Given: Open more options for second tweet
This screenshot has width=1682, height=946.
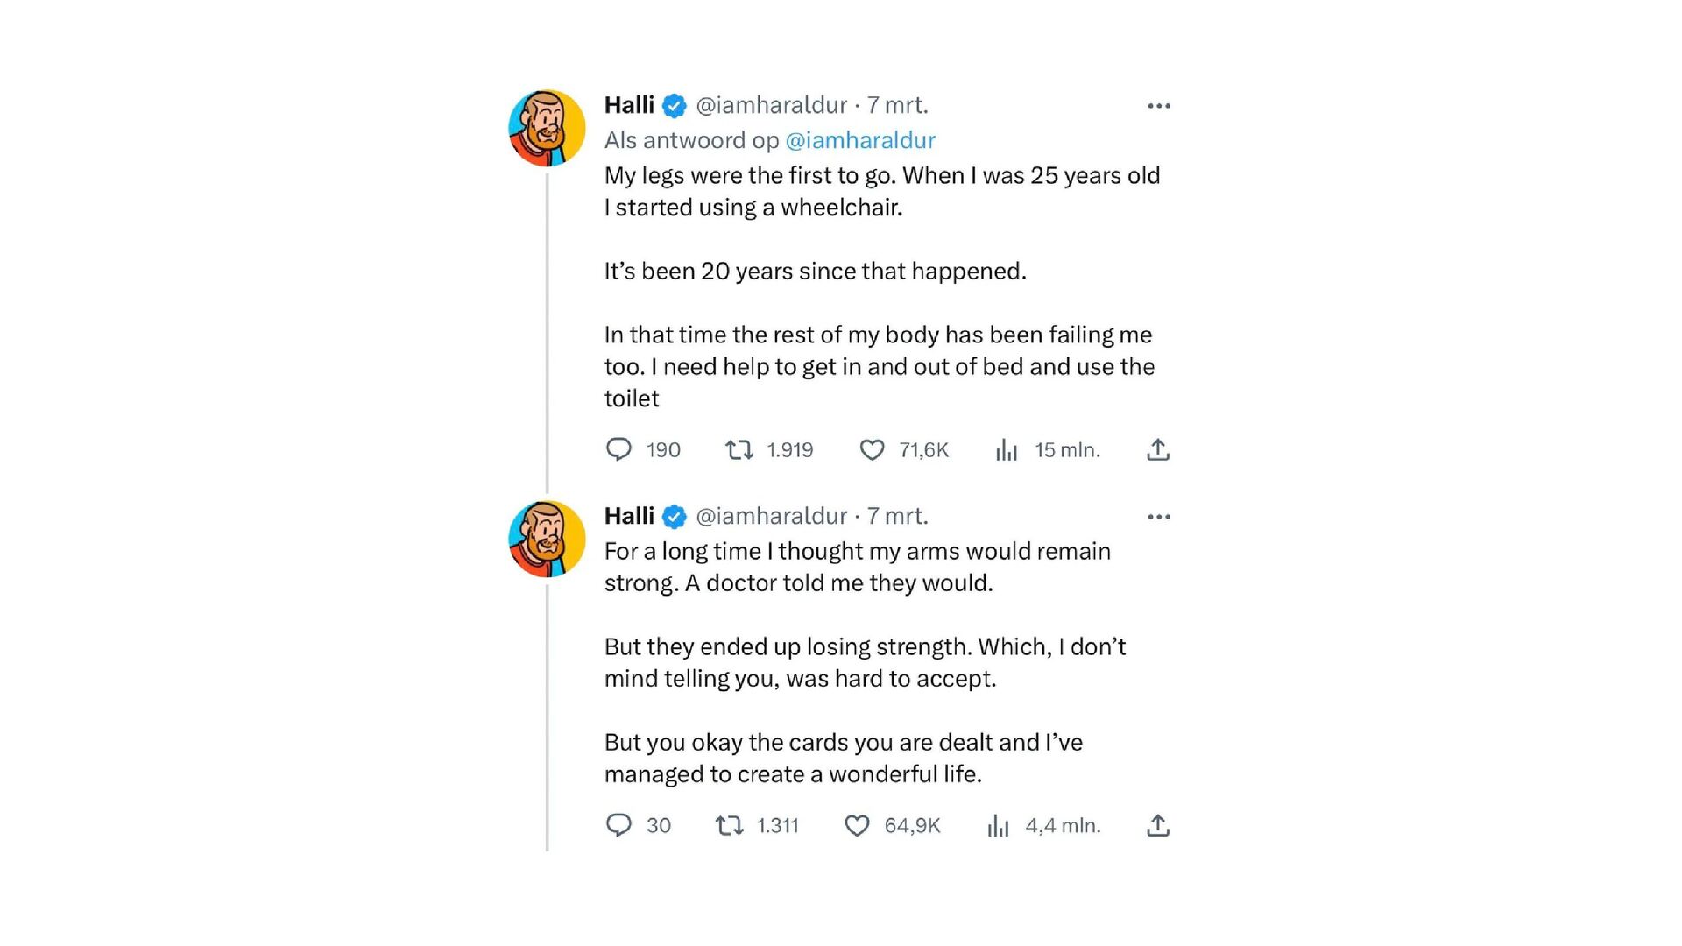Looking at the screenshot, I should 1158,517.
